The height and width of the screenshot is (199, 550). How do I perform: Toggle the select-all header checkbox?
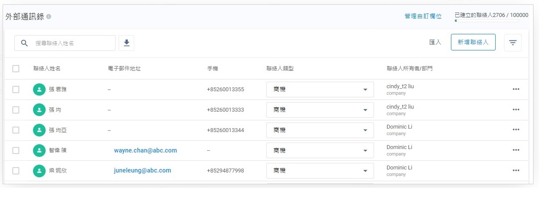pos(16,69)
